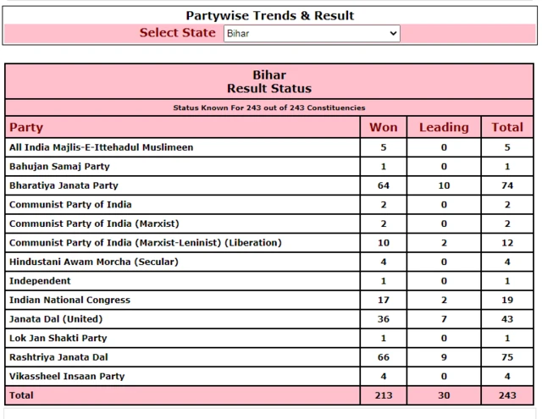Click the Leading column header
Screen dimensions: 542x419
pyautogui.click(x=444, y=128)
